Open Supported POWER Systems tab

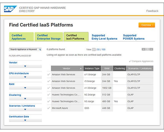pyautogui.click(x=134, y=37)
